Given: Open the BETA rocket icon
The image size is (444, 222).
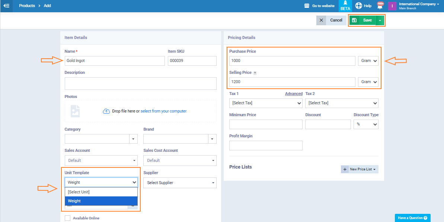Looking at the screenshot, I should point(345,3).
